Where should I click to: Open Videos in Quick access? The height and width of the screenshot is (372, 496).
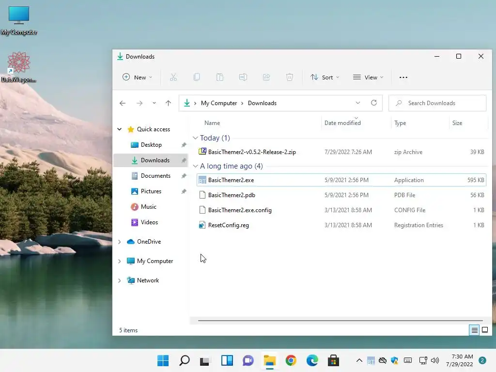(x=149, y=222)
